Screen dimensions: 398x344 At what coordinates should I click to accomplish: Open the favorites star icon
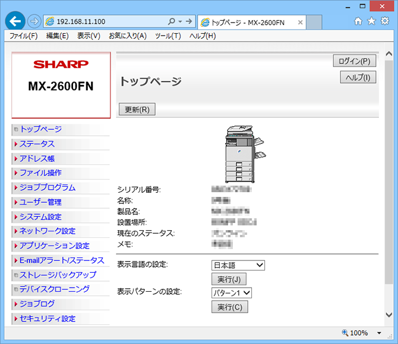tap(371, 21)
